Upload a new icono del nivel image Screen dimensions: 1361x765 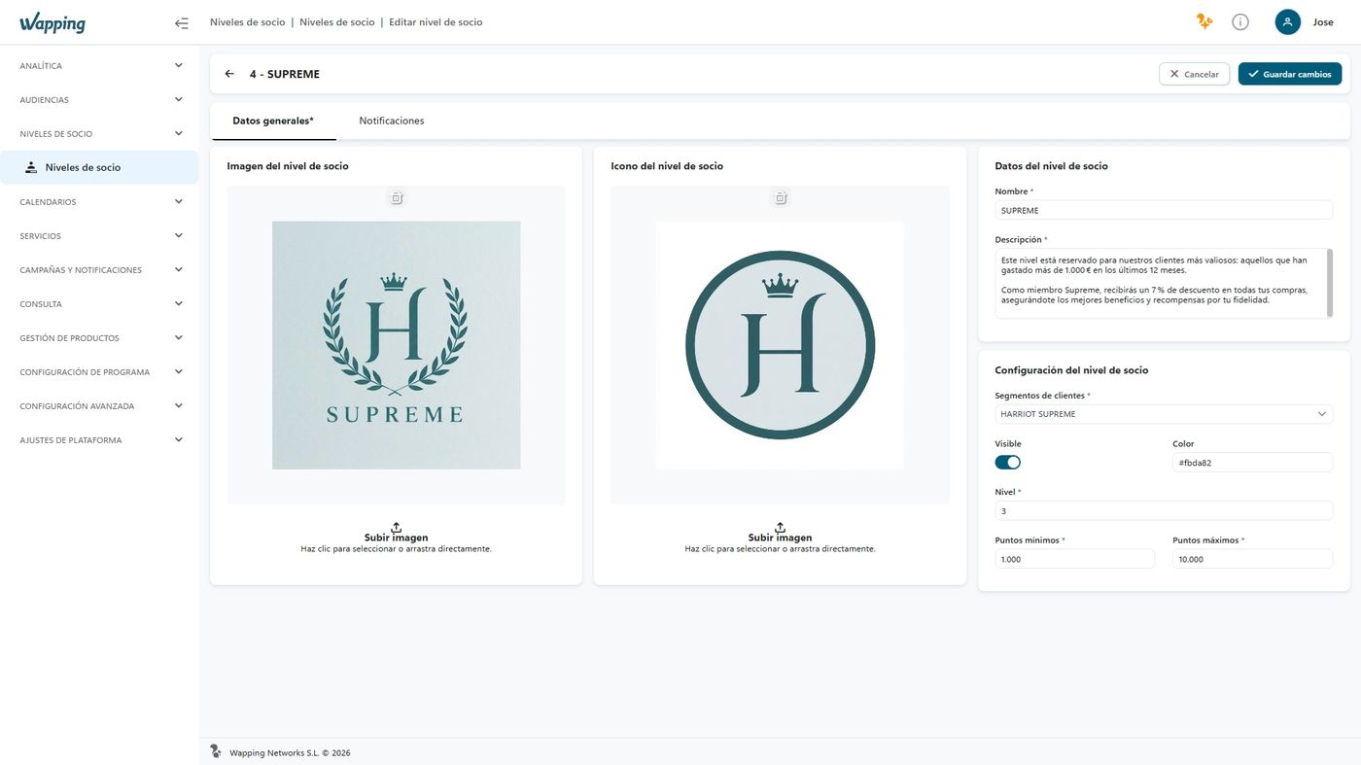(780, 538)
